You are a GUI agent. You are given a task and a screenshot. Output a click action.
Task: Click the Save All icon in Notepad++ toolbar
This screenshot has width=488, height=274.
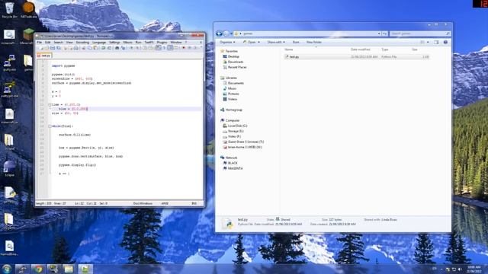pos(59,48)
